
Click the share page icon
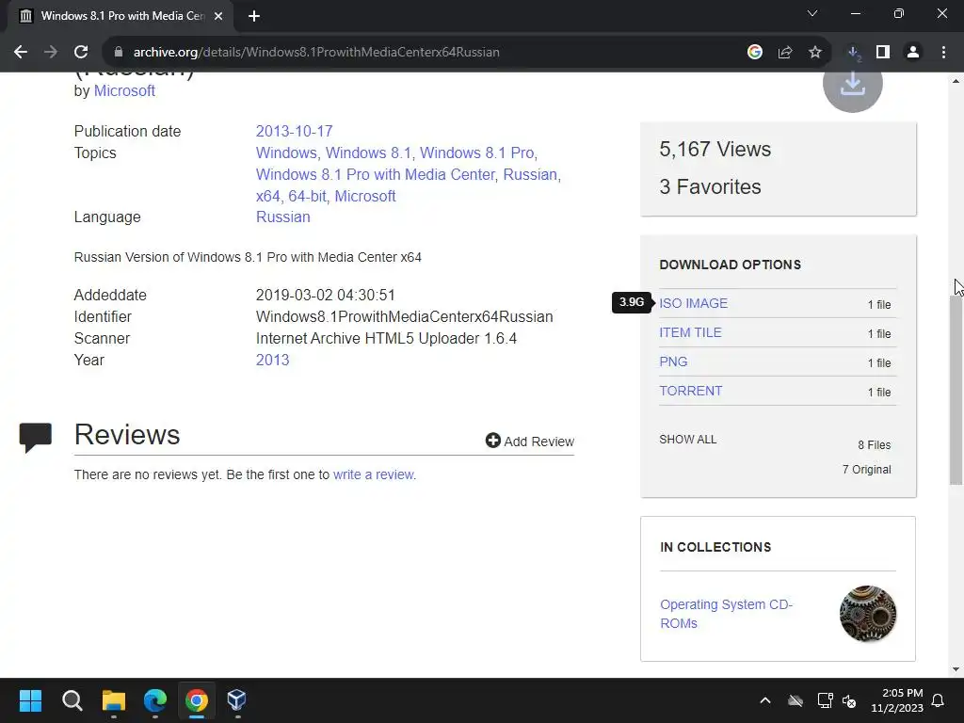click(x=785, y=53)
